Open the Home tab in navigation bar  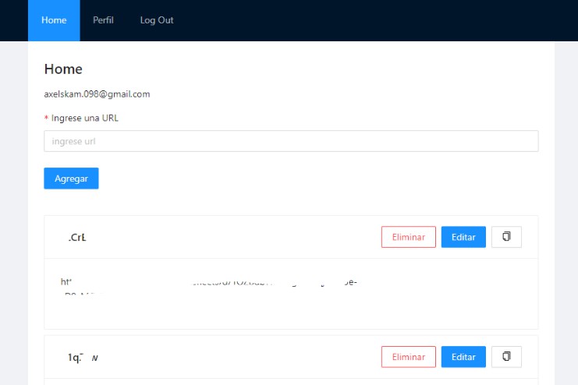(x=54, y=20)
